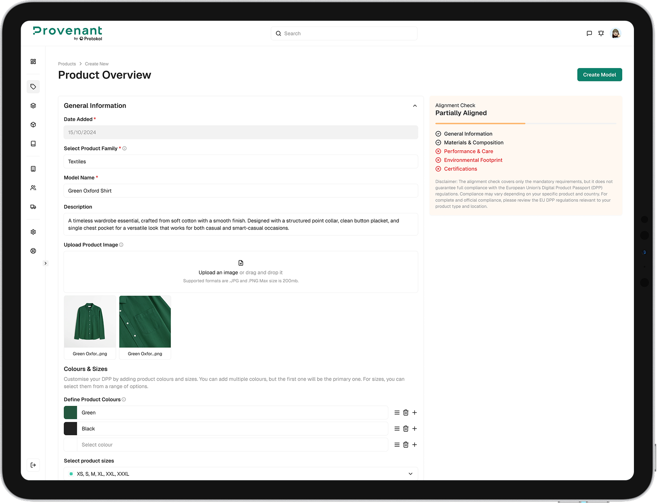
Task: Go back via the Products breadcrumb
Action: [x=66, y=64]
